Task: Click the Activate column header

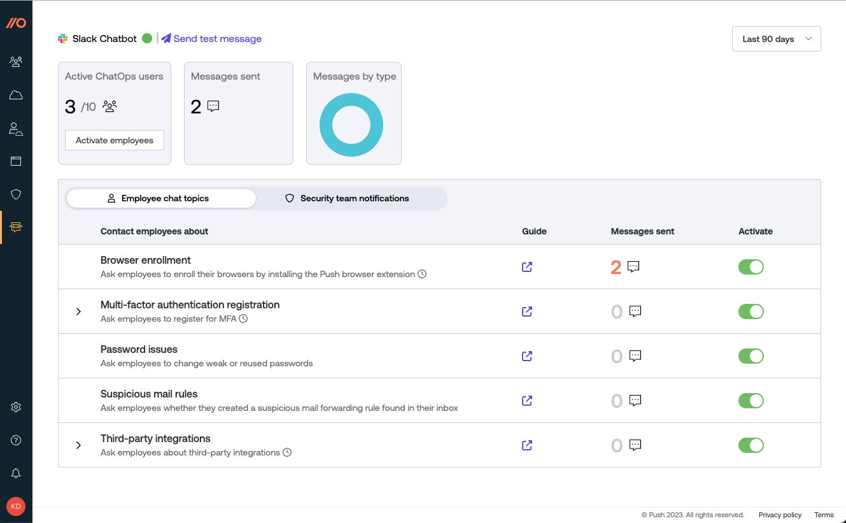Action: pos(756,231)
